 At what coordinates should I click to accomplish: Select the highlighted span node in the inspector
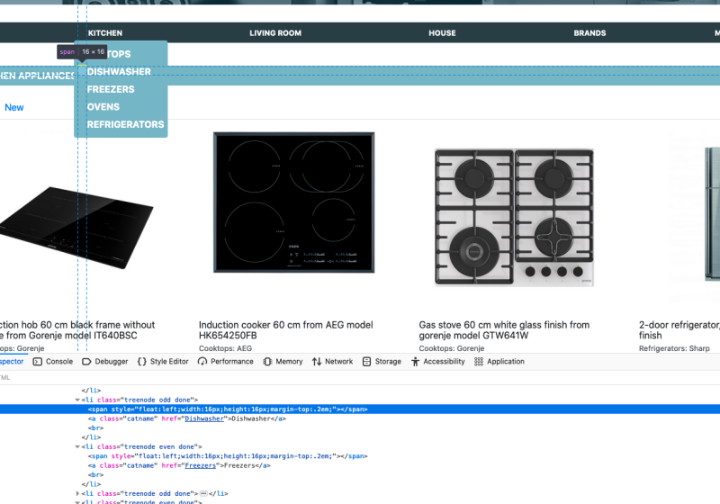pos(228,409)
